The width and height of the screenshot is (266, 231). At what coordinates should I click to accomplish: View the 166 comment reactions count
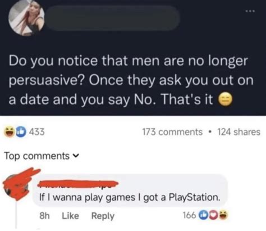[x=189, y=215]
